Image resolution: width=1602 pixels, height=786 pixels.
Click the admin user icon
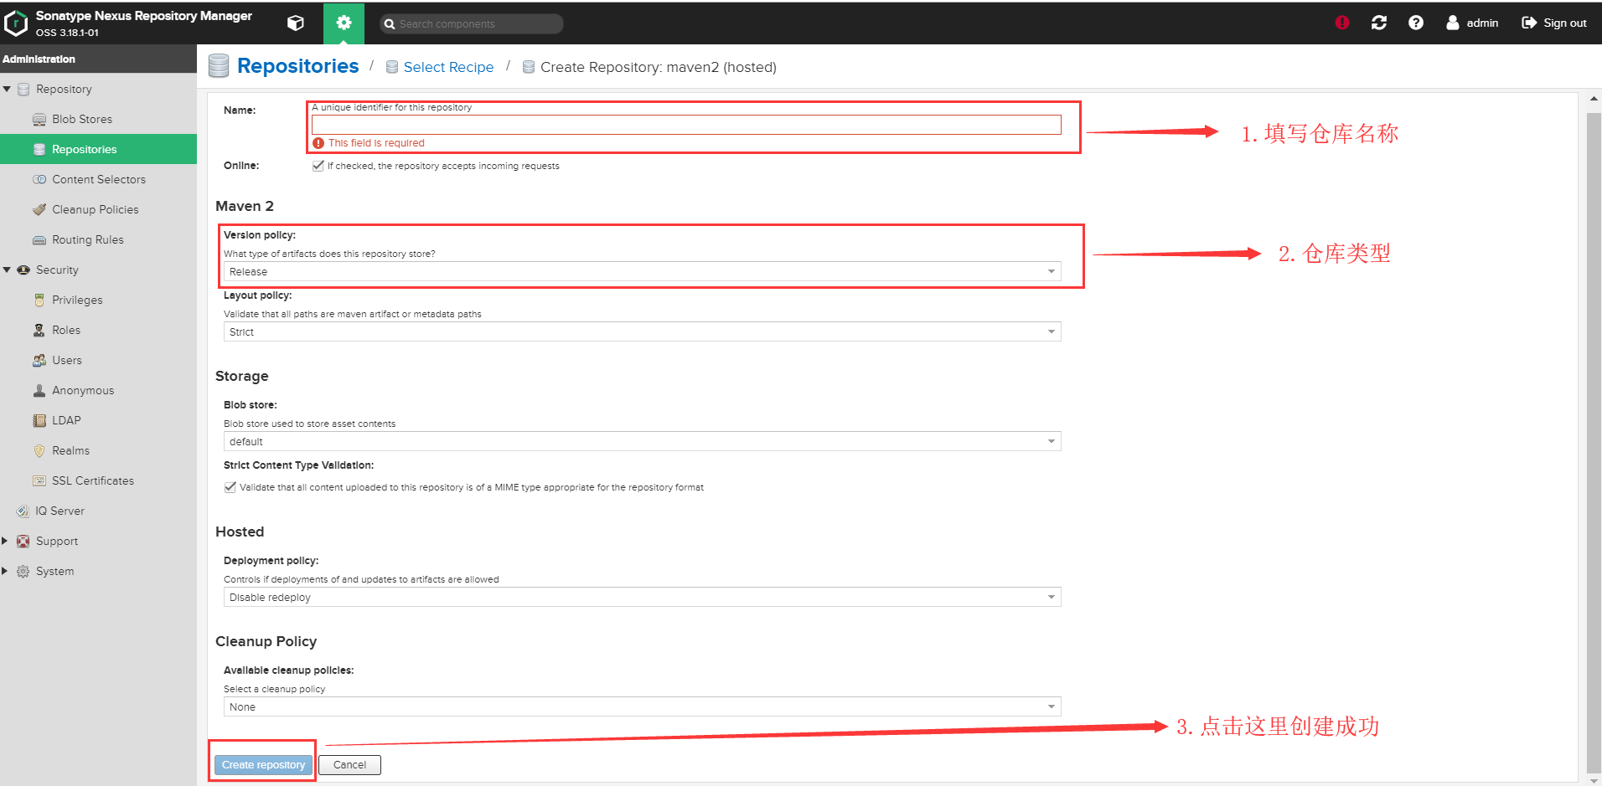[1453, 23]
